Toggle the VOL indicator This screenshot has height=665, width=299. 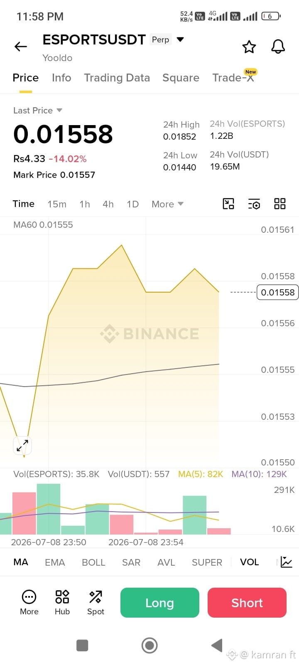coord(250,562)
